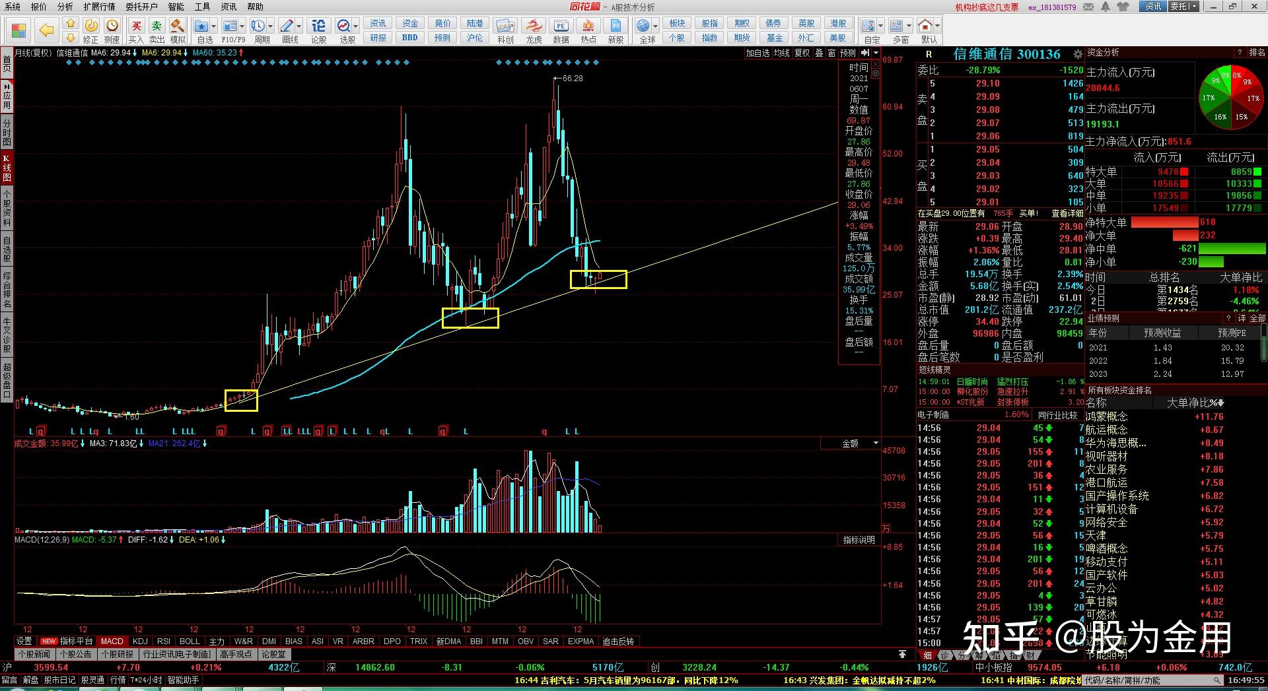This screenshot has width=1268, height=691.
Task: Click the 测速 speed test clock icon
Action: tap(112, 26)
